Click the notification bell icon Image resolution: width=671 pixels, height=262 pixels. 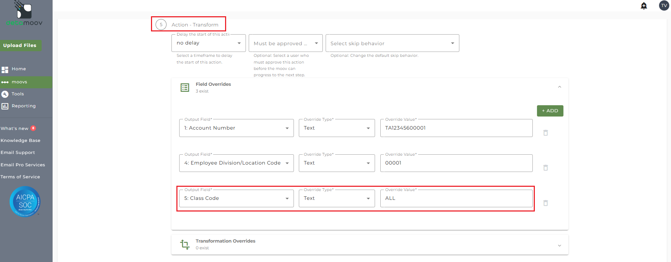(644, 6)
